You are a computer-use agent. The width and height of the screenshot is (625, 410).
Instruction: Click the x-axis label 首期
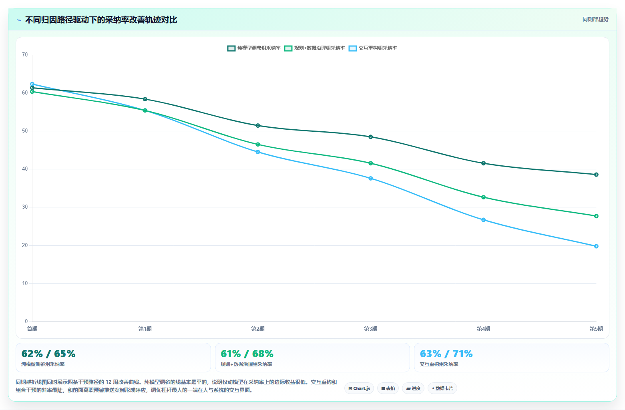click(32, 329)
